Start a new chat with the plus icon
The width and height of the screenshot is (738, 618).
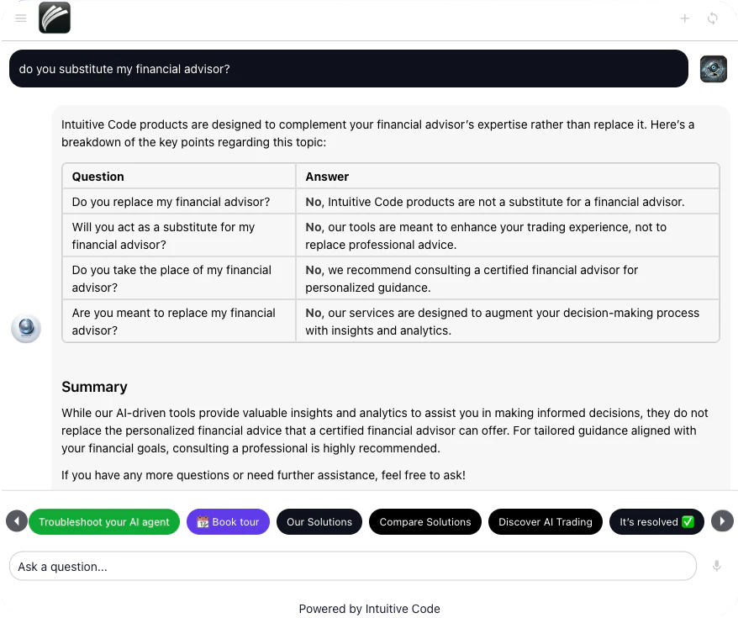684,18
